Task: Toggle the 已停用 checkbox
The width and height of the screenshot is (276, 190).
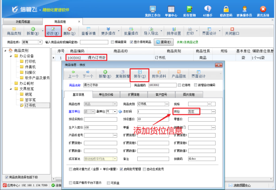Action: coord(179,85)
